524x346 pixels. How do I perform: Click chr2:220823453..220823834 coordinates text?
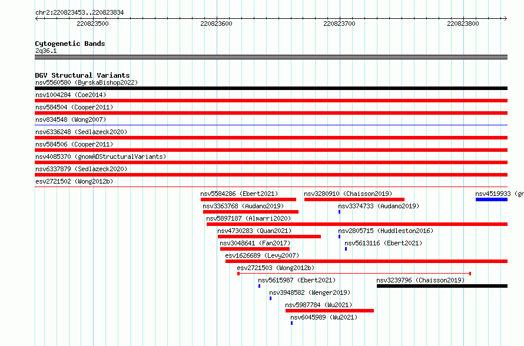pyautogui.click(x=79, y=13)
